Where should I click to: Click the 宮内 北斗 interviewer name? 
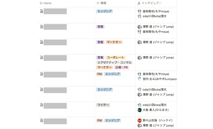click(x=159, y=79)
